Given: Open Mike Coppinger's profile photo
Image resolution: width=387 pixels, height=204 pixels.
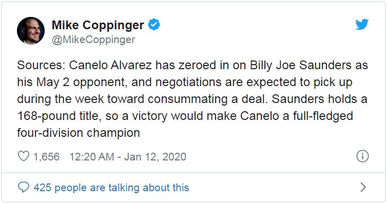Looking at the screenshot, I should click(x=31, y=31).
